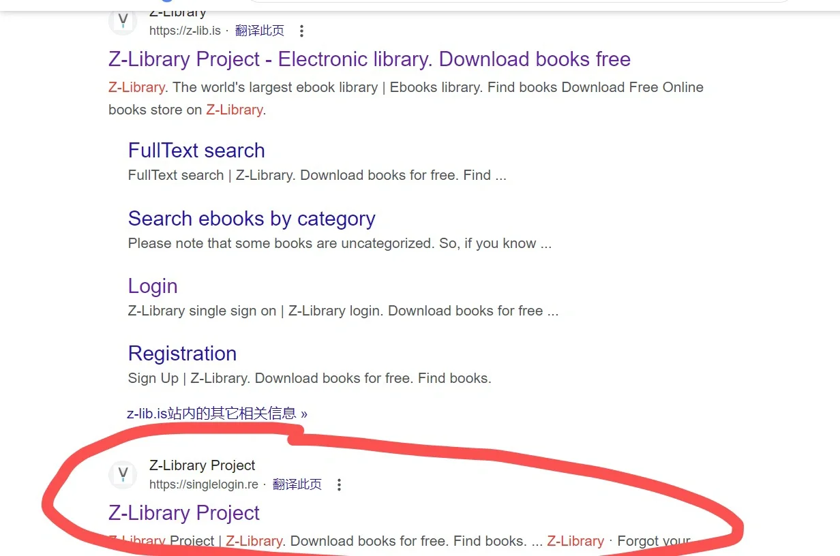
Task: Click the https://singlelogin.re URL text
Action: 204,484
